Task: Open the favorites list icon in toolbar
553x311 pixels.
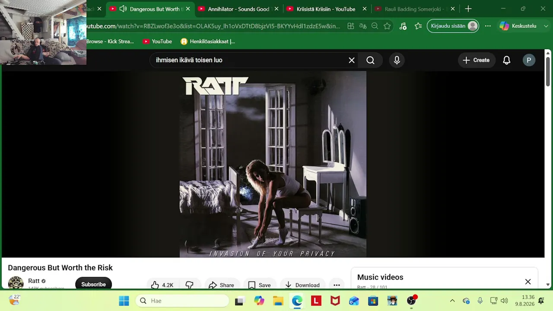Action: (x=418, y=26)
